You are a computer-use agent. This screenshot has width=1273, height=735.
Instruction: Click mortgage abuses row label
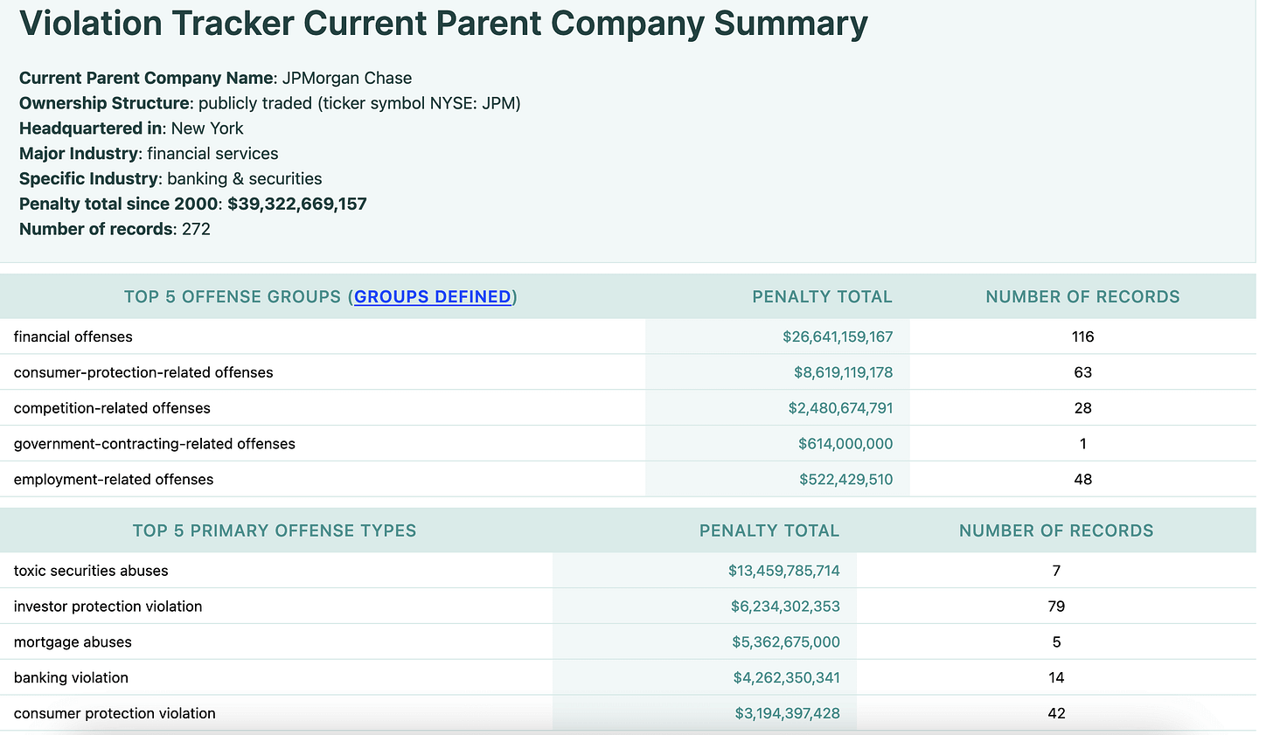(x=73, y=641)
